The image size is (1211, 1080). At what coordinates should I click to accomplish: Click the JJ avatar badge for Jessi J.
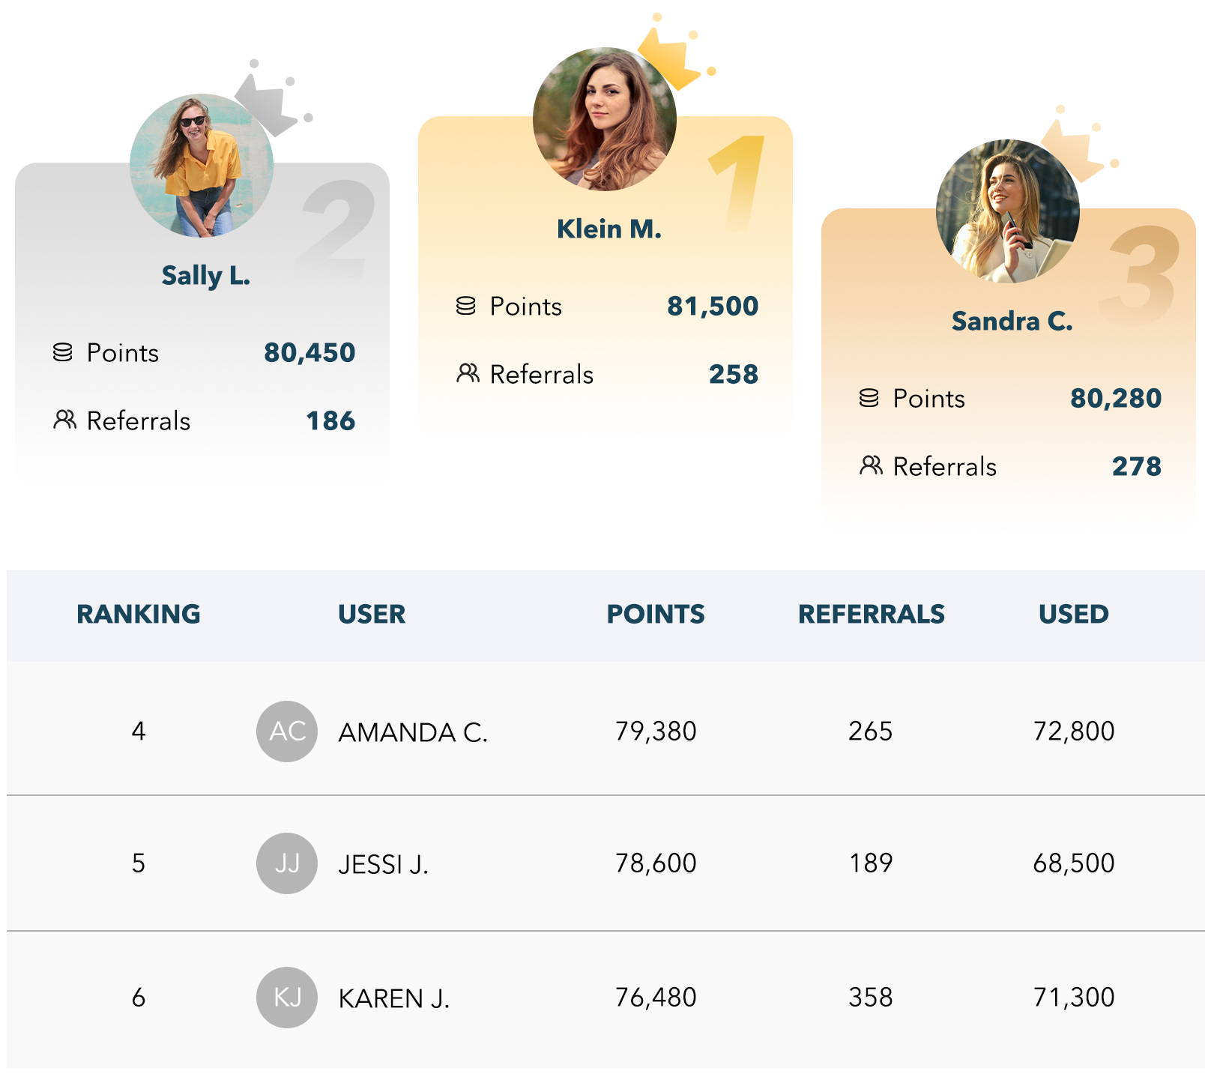point(287,863)
